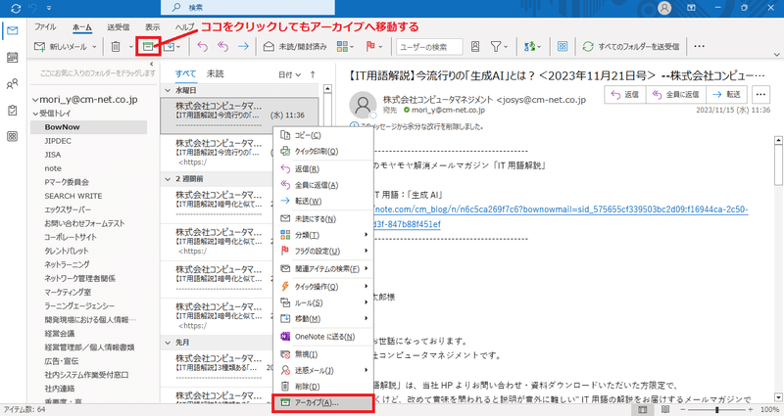This screenshot has width=784, height=416.
Task: Expand the ribbon with the chevron at right
Action: click(777, 54)
